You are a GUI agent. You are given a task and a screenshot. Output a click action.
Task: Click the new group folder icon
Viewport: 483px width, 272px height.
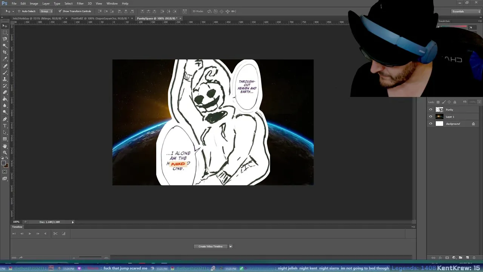pos(460,258)
